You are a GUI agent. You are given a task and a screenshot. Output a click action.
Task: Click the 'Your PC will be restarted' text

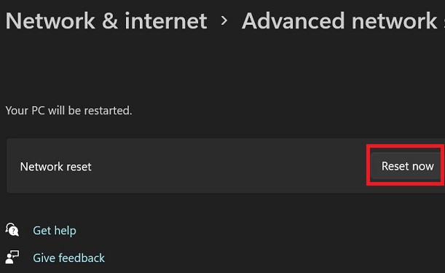pos(68,111)
